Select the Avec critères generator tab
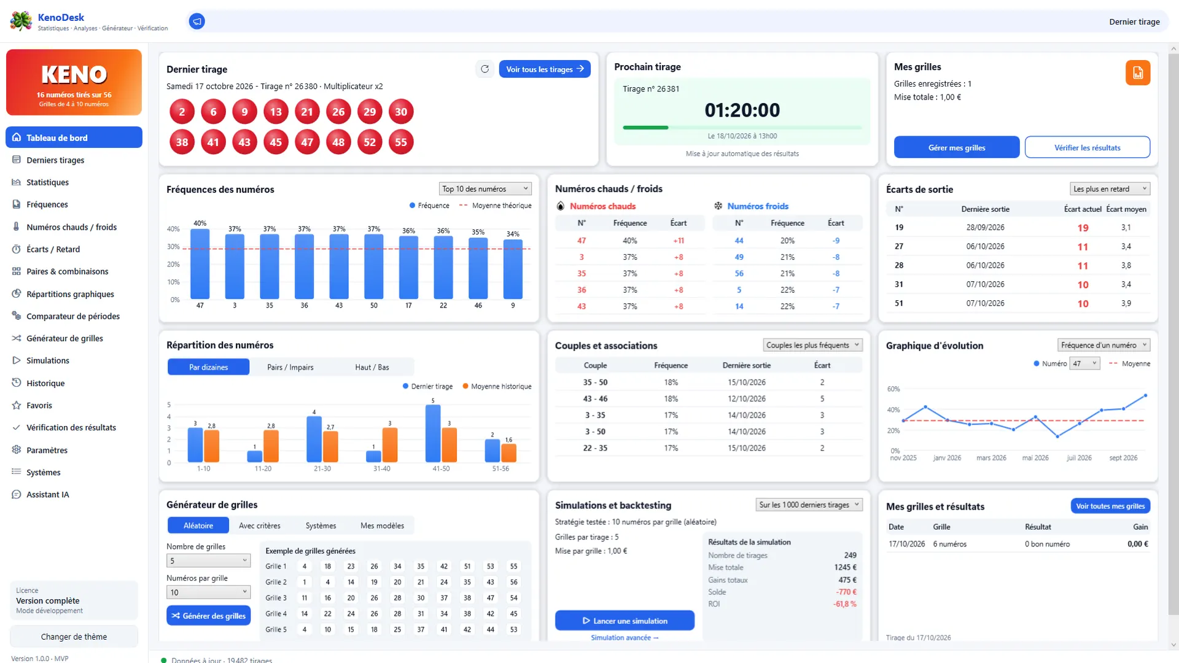The height and width of the screenshot is (663, 1179). [259, 525]
